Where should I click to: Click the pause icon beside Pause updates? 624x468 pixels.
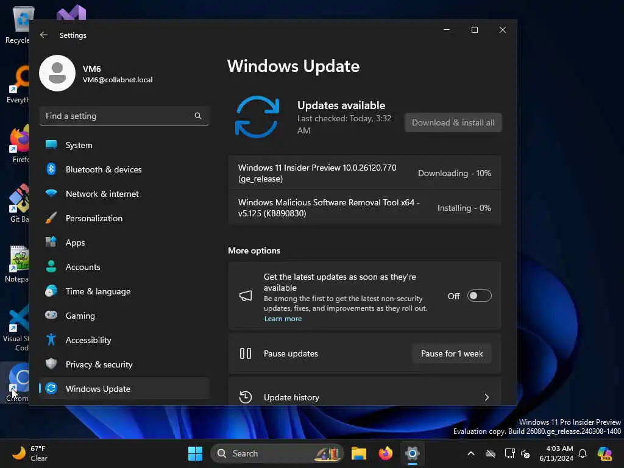pyautogui.click(x=246, y=353)
